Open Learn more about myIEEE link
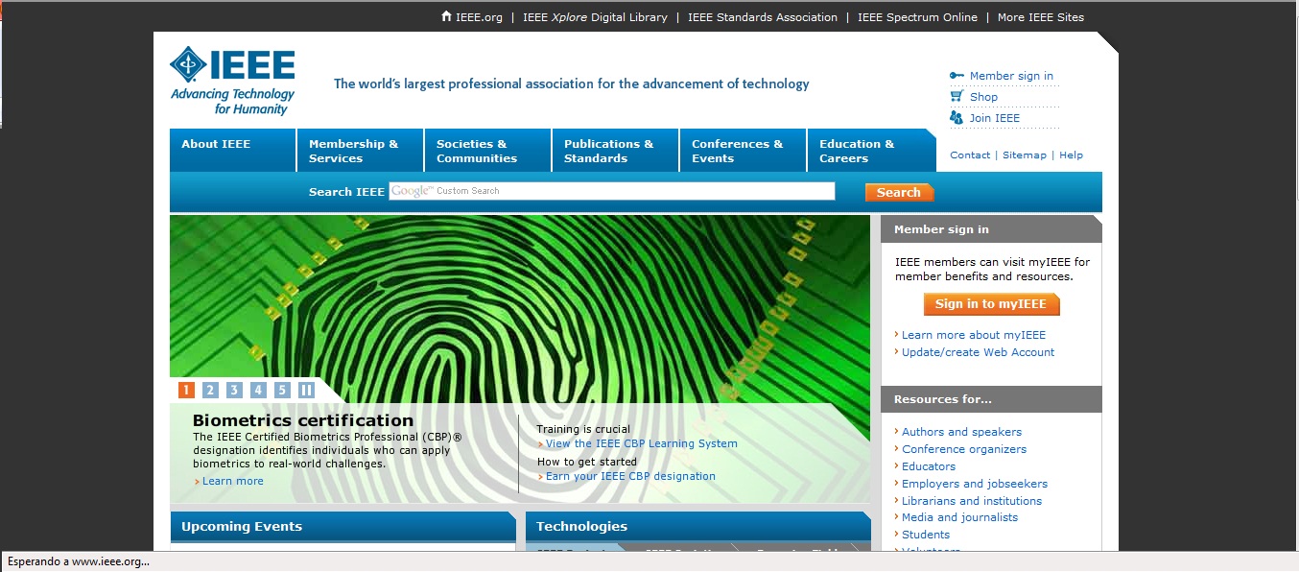 pos(974,335)
